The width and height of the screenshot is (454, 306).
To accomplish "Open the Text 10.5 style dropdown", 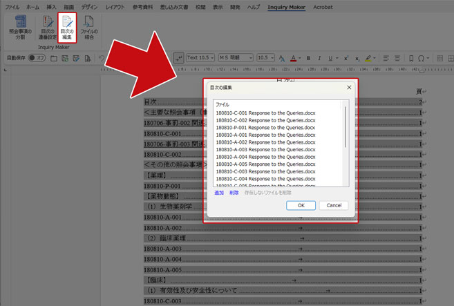I will [201, 58].
